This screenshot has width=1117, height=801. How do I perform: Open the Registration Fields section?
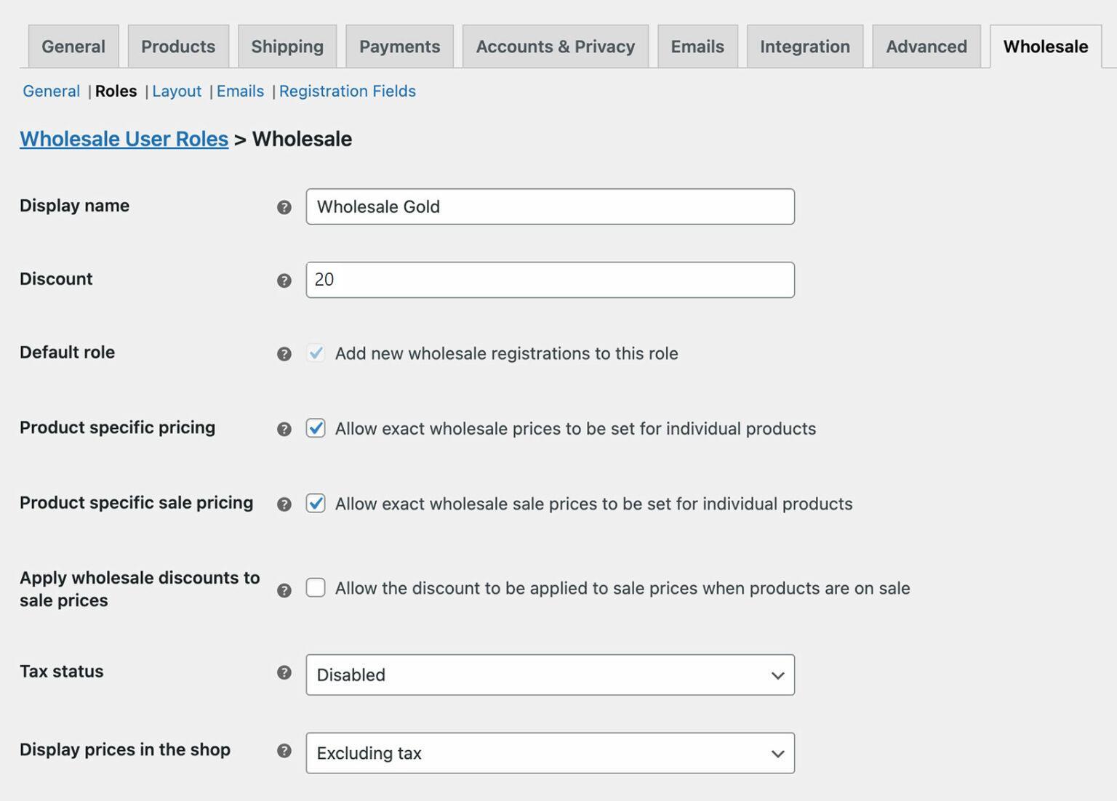[348, 91]
